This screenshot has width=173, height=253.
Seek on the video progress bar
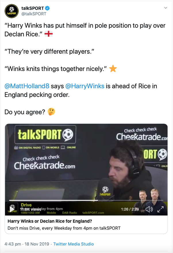pyautogui.click(x=86, y=200)
